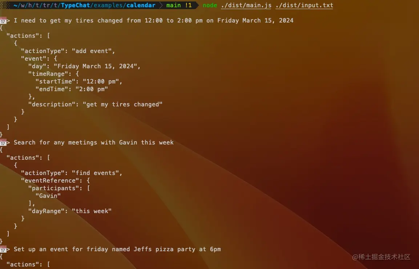Click the underlined ./dist/main.js path
419x269 pixels.
(x=246, y=5)
